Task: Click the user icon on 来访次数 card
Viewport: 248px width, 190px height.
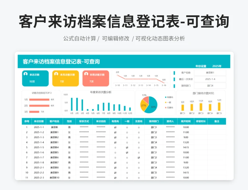Action: pyautogui.click(x=25, y=74)
